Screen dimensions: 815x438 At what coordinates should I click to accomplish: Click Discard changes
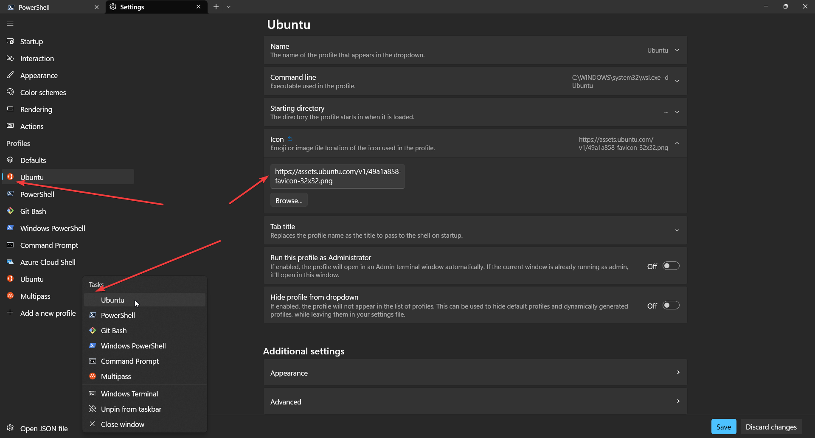tap(771, 427)
